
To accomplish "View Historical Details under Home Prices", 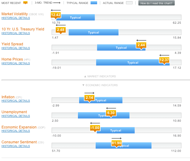I will pos(16,63).
